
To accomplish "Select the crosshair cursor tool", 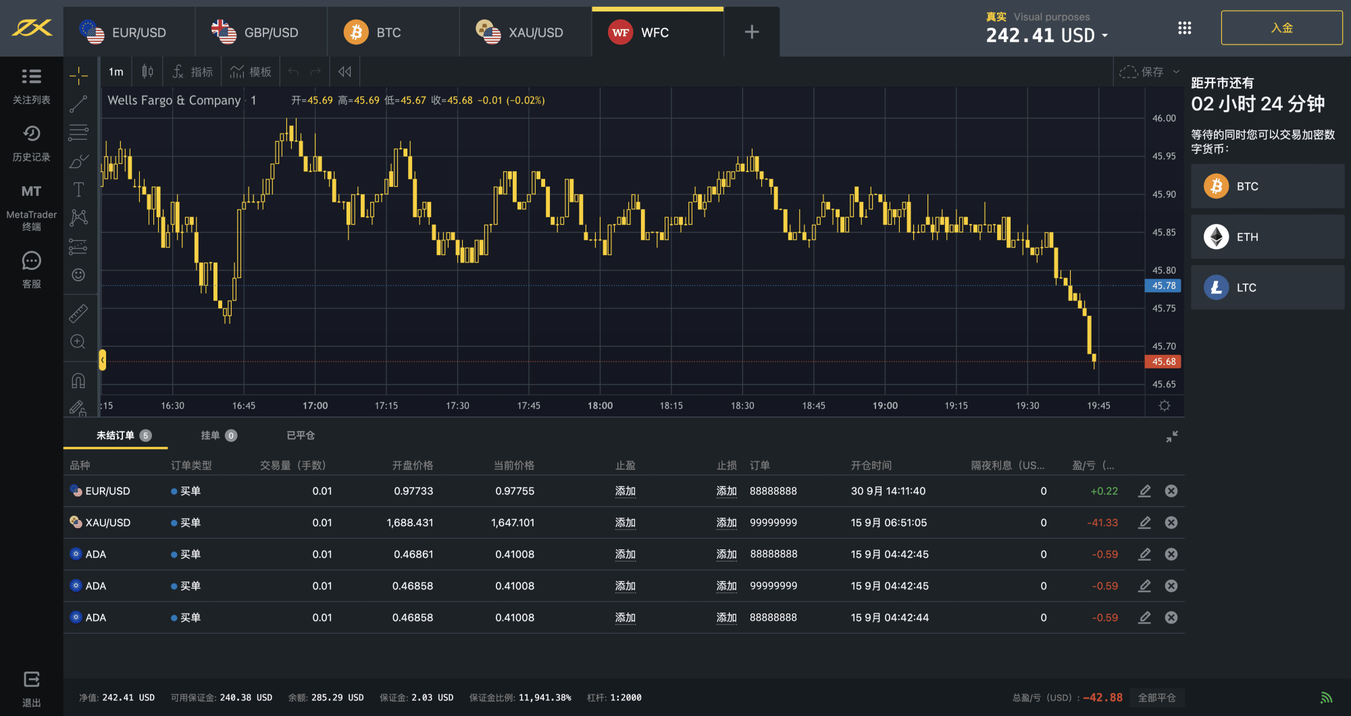I will [78, 76].
